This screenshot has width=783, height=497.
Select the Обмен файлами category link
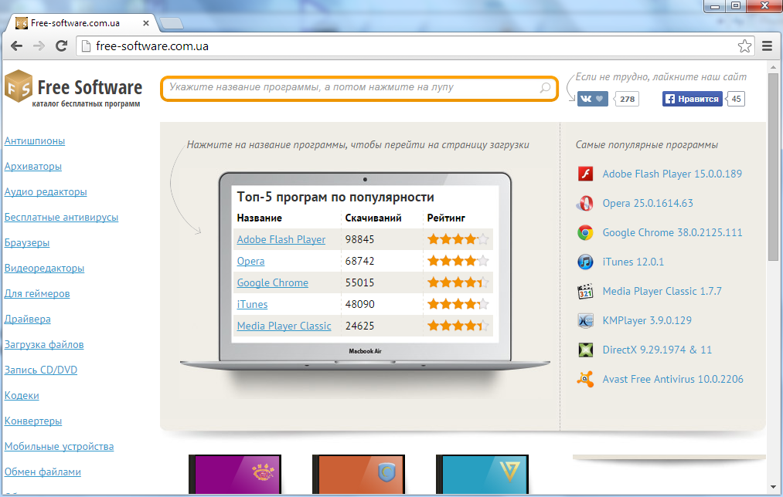click(x=43, y=472)
